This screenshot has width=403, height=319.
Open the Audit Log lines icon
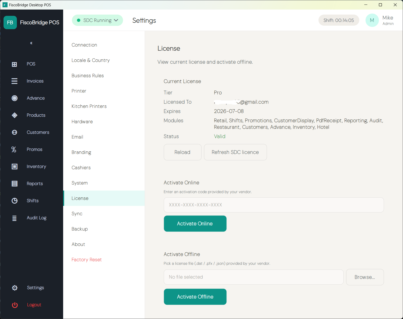click(x=14, y=218)
